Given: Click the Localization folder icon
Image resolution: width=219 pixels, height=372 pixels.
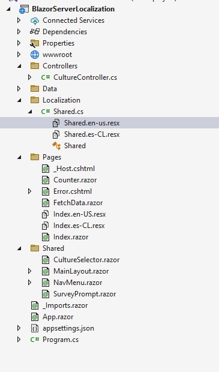Looking at the screenshot, I should point(35,100).
